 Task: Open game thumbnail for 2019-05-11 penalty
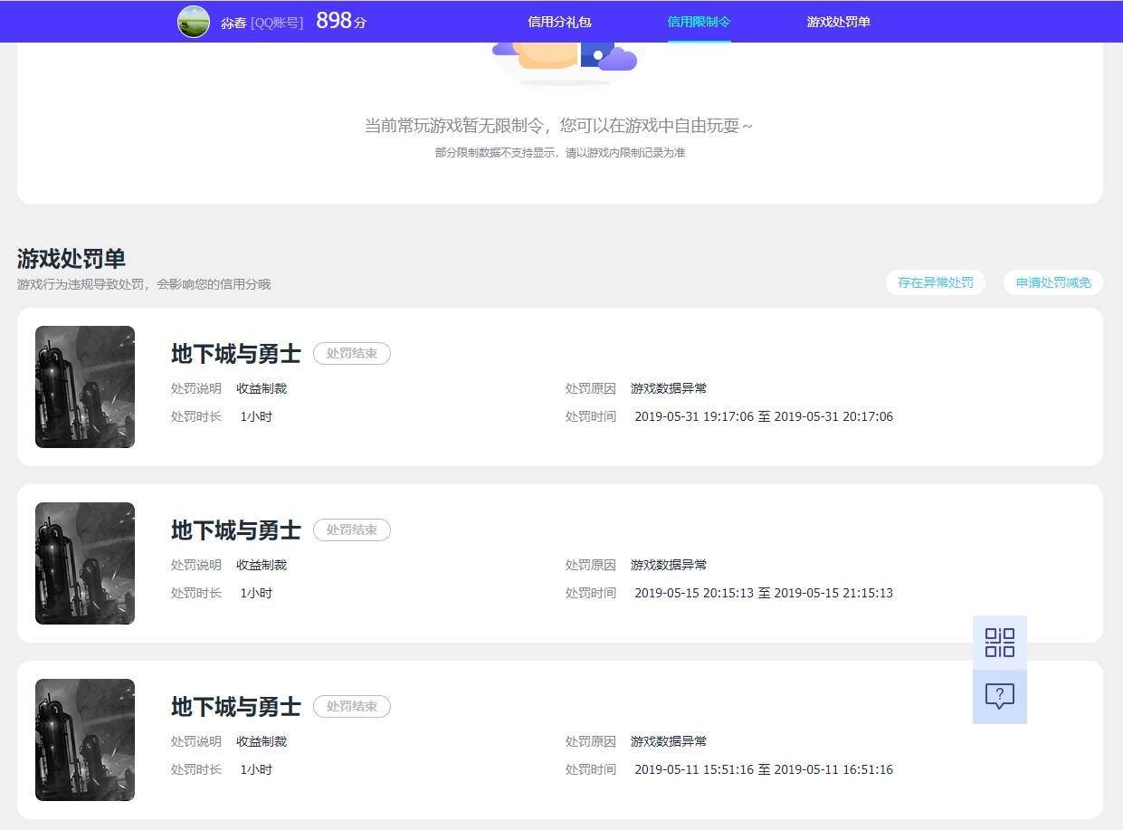[x=85, y=739]
